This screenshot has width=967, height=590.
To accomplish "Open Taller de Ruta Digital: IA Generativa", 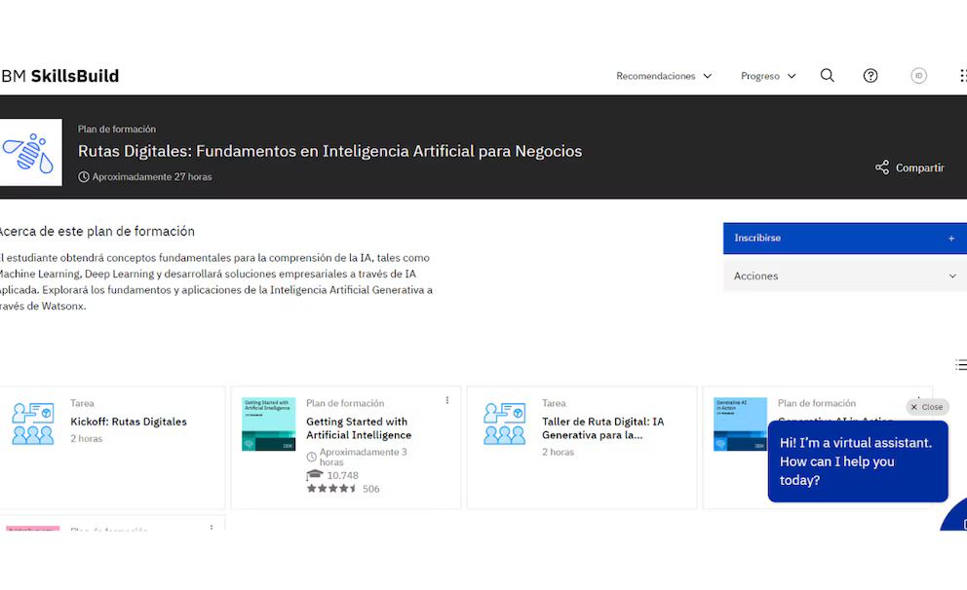I will [601, 428].
